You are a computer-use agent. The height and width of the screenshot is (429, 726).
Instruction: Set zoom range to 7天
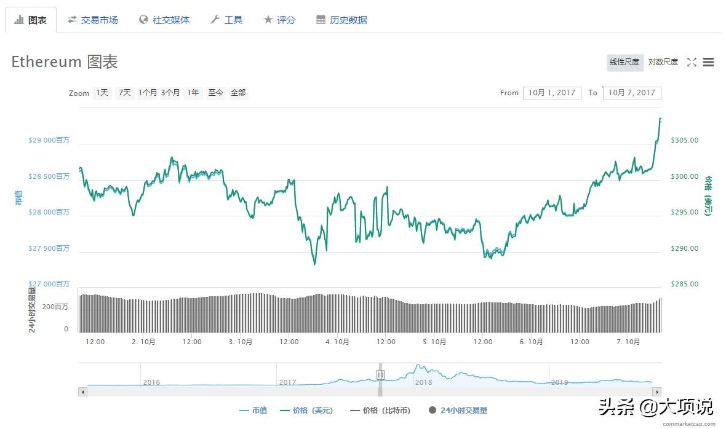point(125,93)
